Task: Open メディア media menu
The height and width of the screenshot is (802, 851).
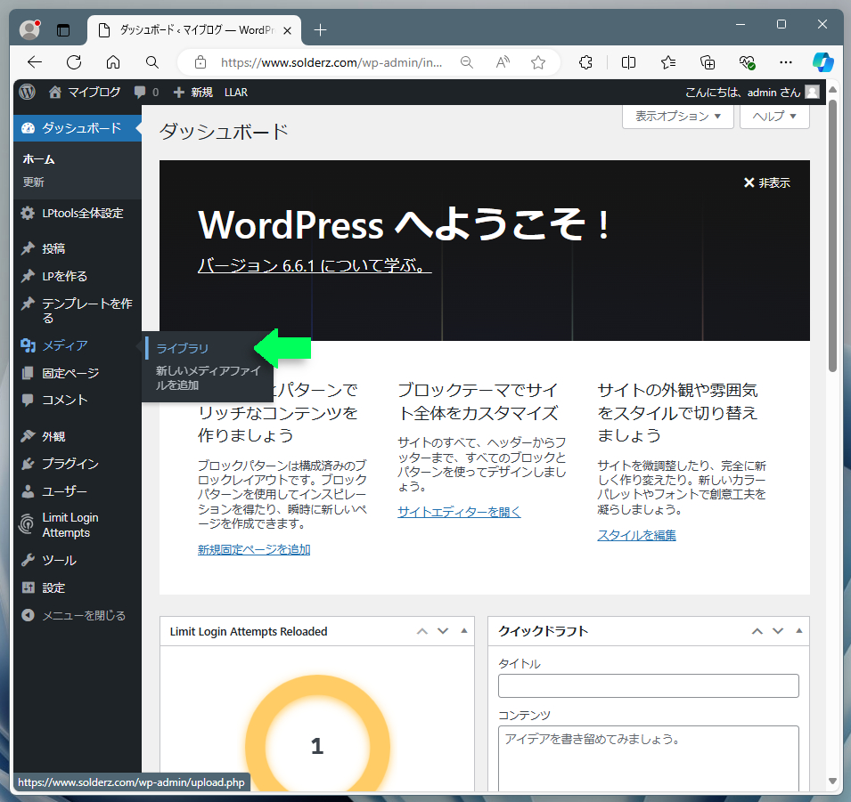Action: point(77,345)
